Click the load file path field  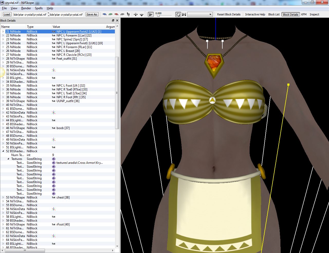(x=30, y=14)
